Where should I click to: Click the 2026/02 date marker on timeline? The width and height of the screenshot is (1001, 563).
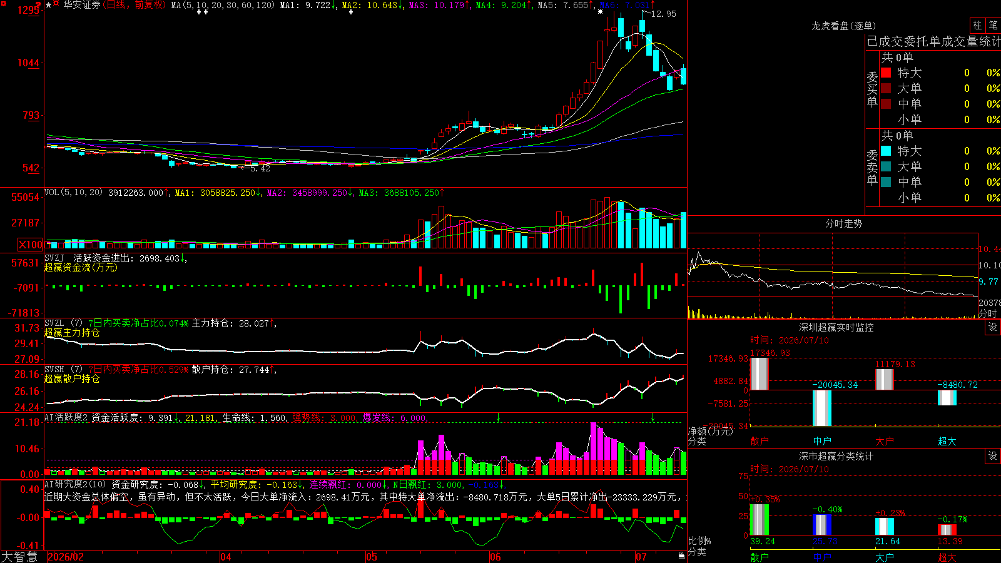(66, 557)
